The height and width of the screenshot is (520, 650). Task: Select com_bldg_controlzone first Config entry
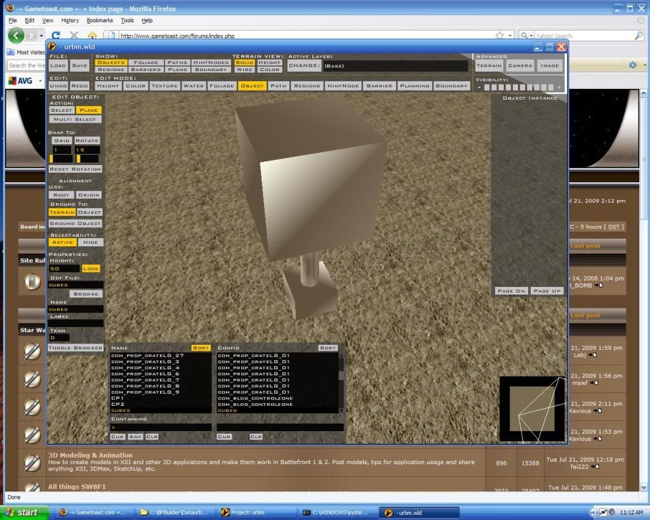click(x=255, y=398)
